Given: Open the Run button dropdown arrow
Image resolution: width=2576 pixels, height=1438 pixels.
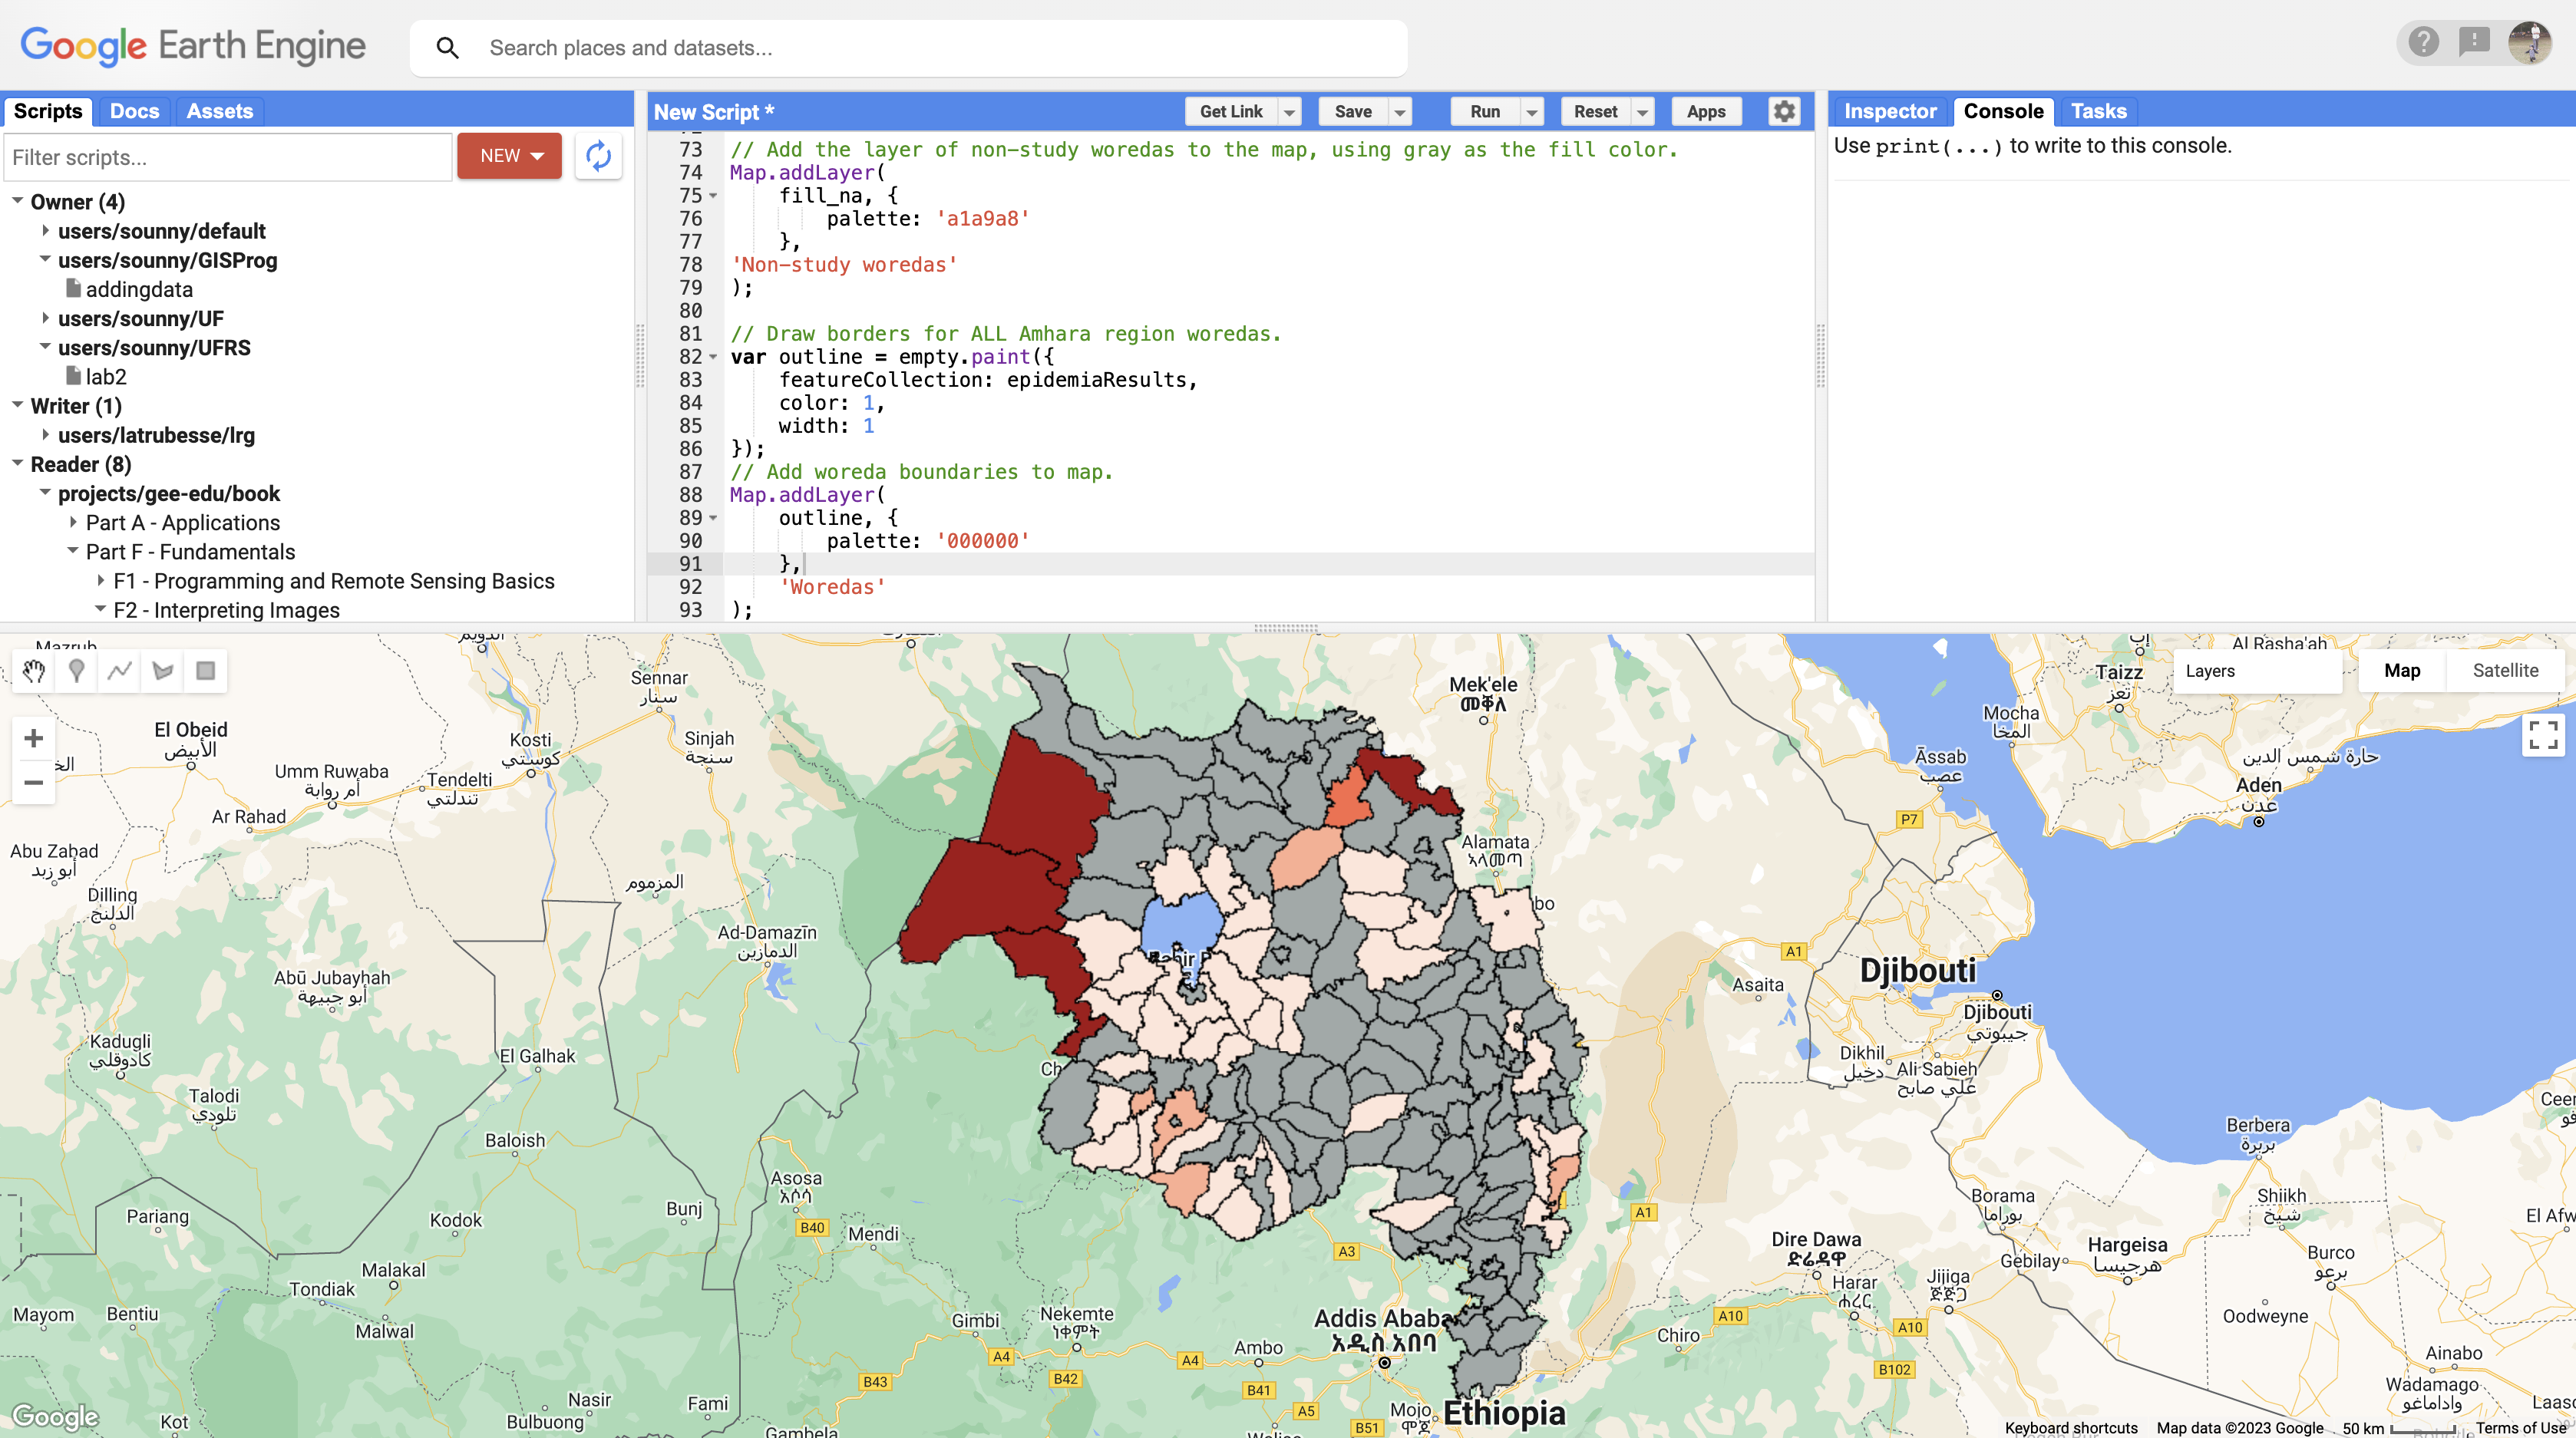Looking at the screenshot, I should tap(1531, 112).
